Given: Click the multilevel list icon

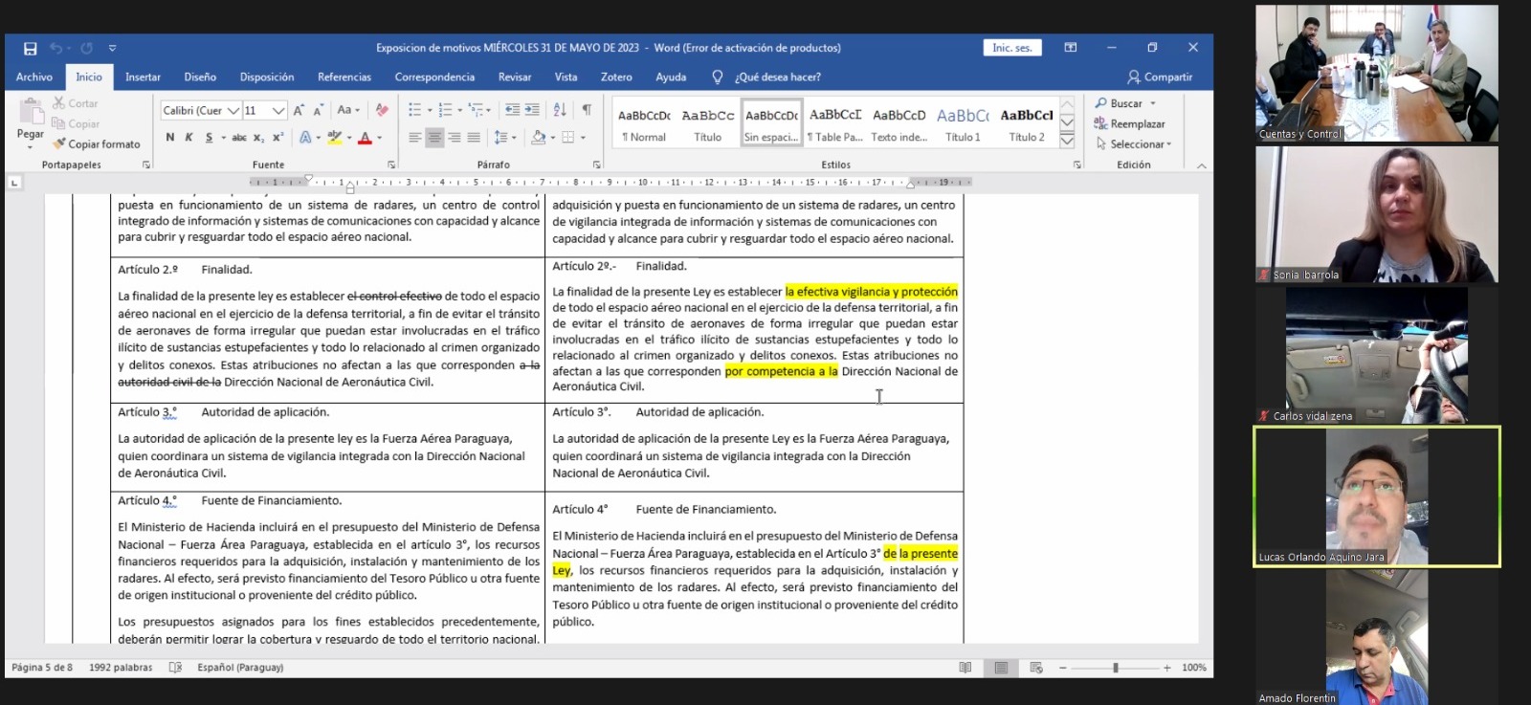Looking at the screenshot, I should 476,110.
